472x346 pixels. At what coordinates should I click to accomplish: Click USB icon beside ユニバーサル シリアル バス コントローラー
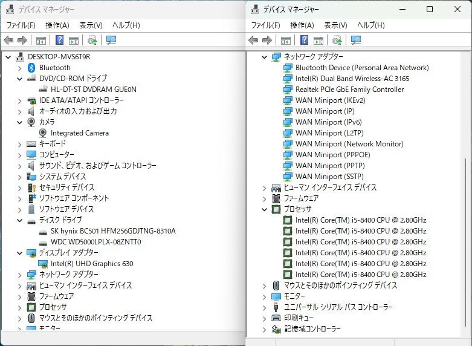tap(276, 307)
